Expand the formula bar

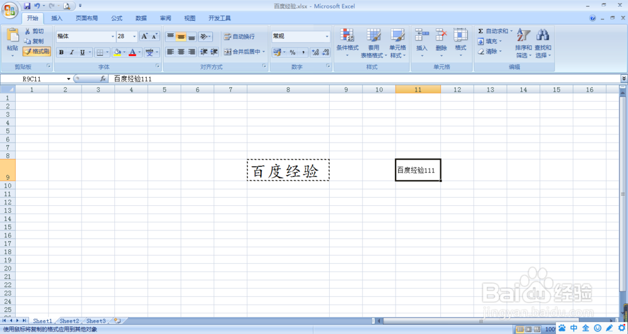[624, 79]
